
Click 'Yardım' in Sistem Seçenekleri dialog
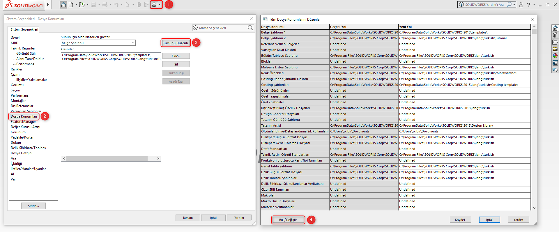(239, 218)
